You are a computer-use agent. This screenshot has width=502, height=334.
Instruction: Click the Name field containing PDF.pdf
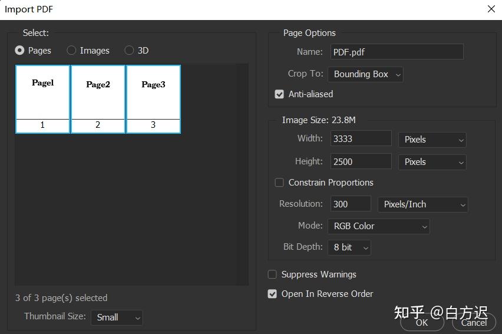[x=397, y=52]
